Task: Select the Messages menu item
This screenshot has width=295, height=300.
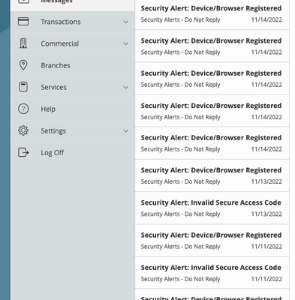Action: 73,2
